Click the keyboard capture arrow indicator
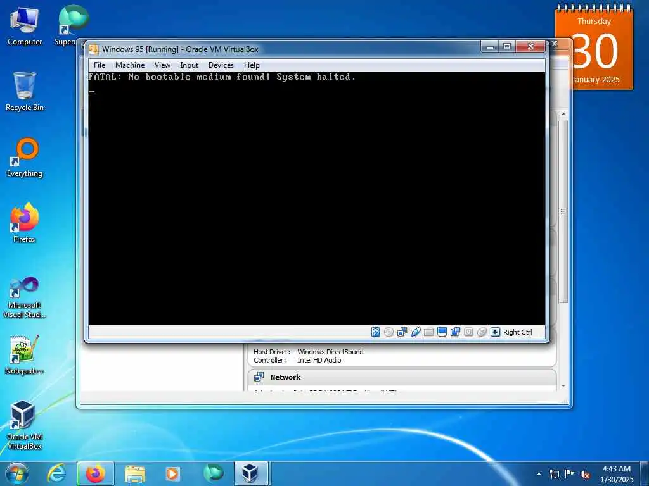This screenshot has width=649, height=486. pyautogui.click(x=495, y=332)
